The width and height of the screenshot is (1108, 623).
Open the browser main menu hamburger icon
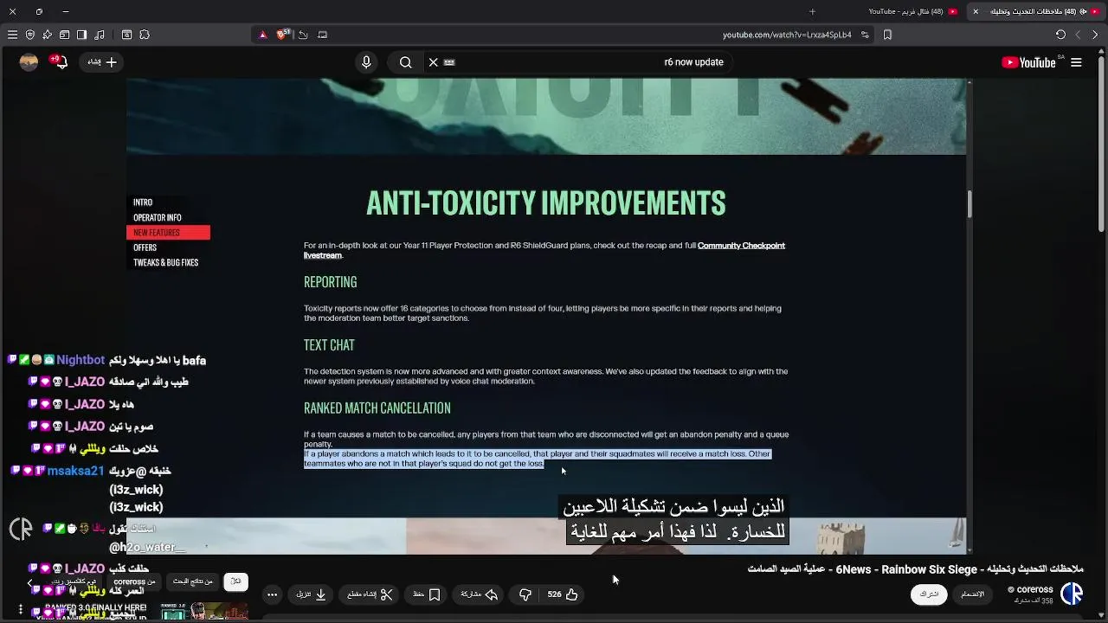[12, 35]
